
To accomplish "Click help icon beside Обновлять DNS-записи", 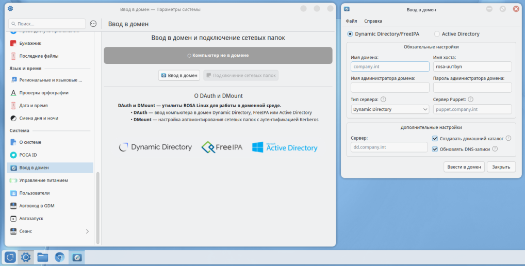I will [495, 149].
